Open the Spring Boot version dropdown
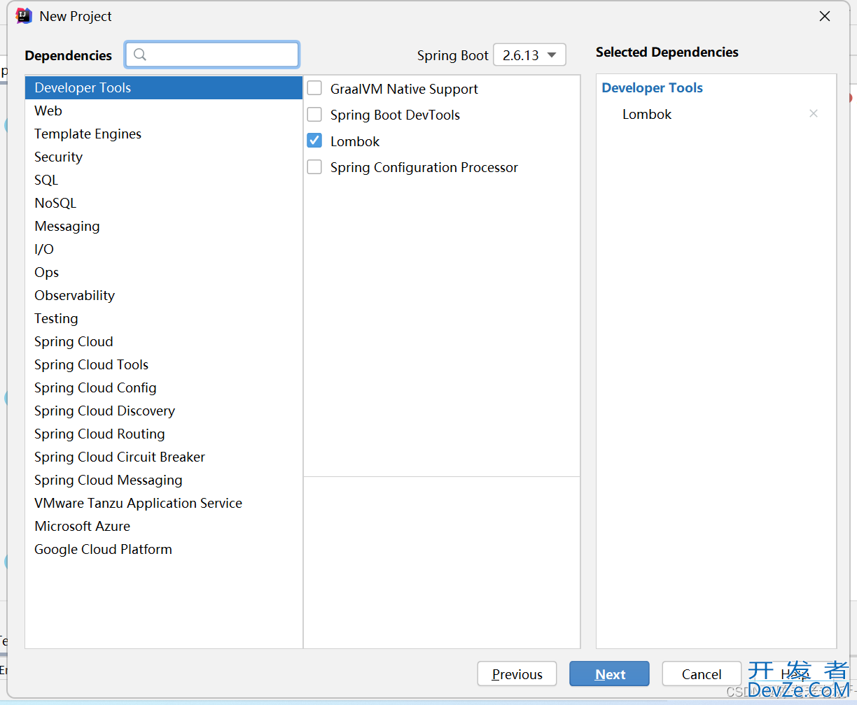The height and width of the screenshot is (705, 857). [529, 55]
